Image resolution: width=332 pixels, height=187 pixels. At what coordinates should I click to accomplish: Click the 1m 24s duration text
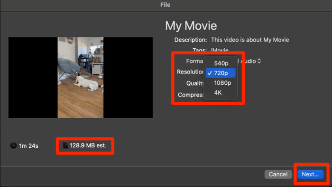coord(28,146)
